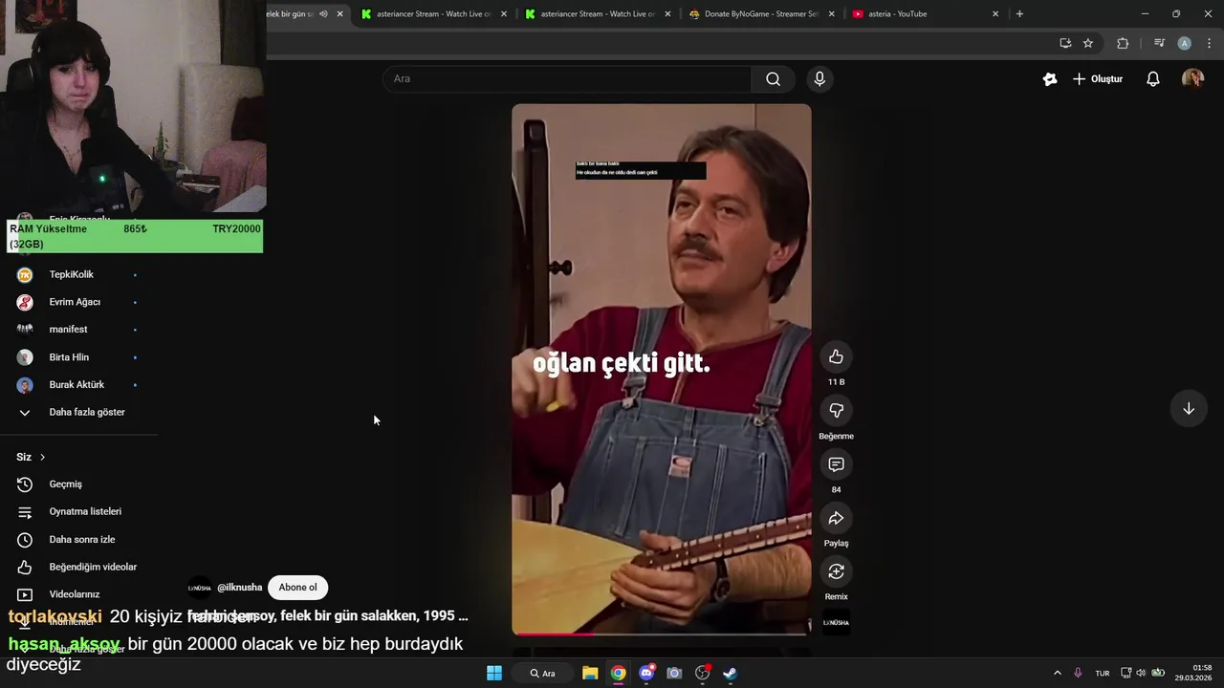
Task: Open the channel thumbnail below Remix
Action: 836,622
